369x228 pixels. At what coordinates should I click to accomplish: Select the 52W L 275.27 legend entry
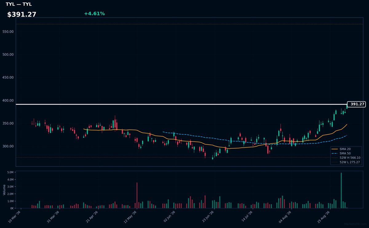pos(346,162)
